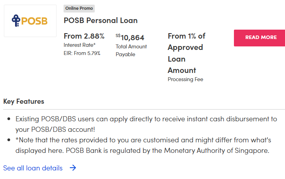The width and height of the screenshot is (285, 179).
Task: Click the POSB bank logo thumbnail
Action: tap(30, 21)
